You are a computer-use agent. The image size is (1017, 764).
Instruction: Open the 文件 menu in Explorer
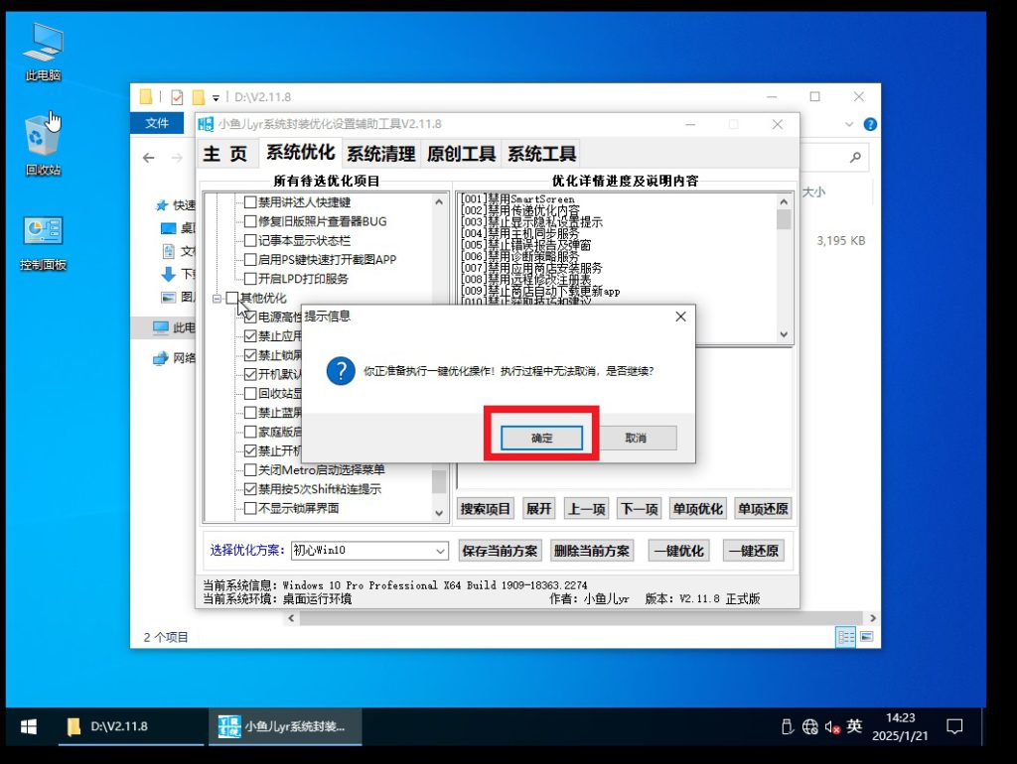pos(157,123)
